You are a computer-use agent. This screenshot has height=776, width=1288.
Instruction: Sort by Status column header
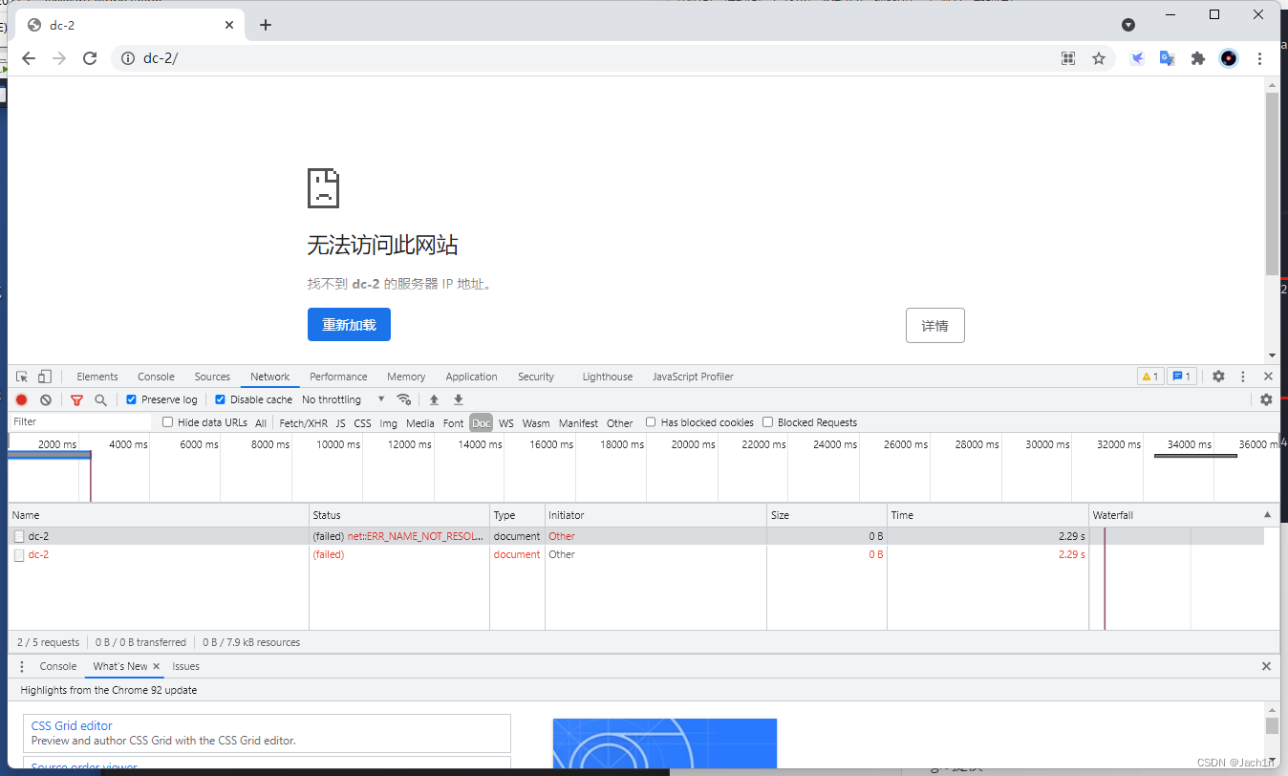pyautogui.click(x=399, y=515)
